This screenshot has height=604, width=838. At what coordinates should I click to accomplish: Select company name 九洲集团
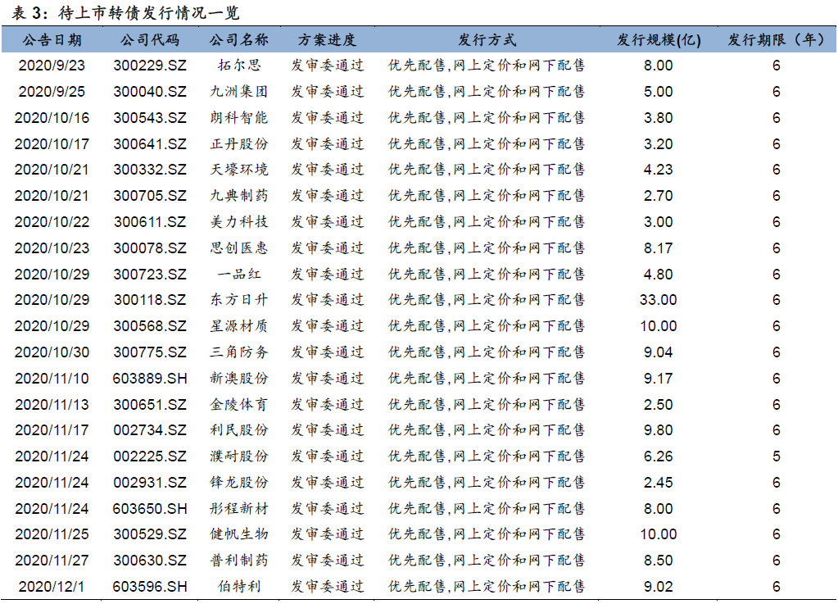coord(239,92)
